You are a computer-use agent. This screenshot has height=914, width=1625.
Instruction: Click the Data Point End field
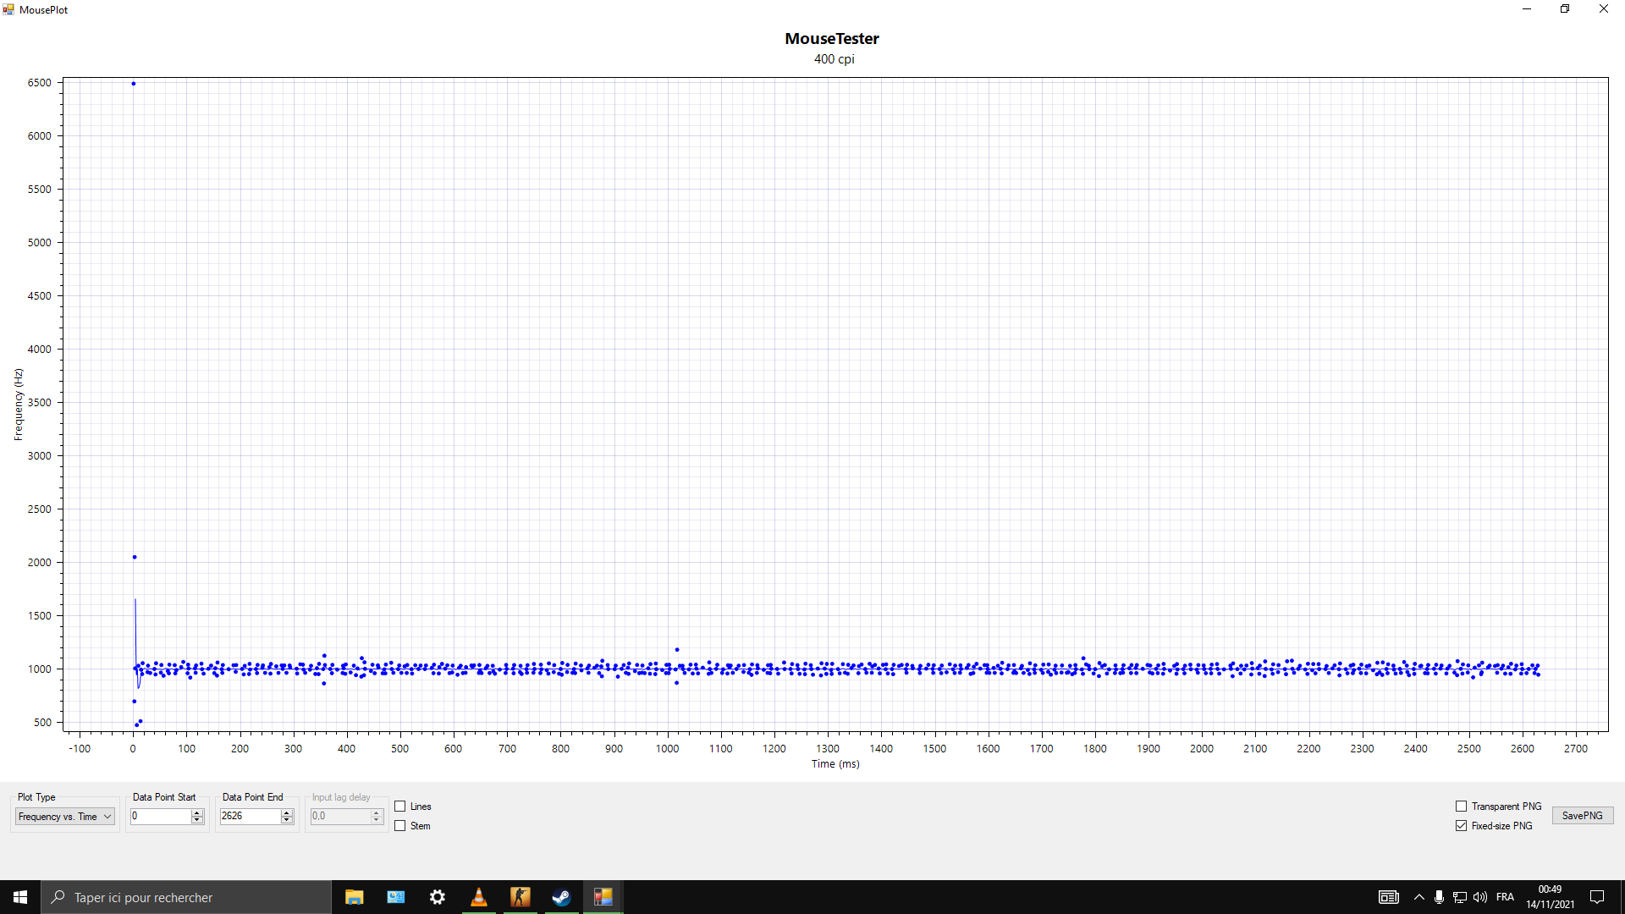click(250, 816)
